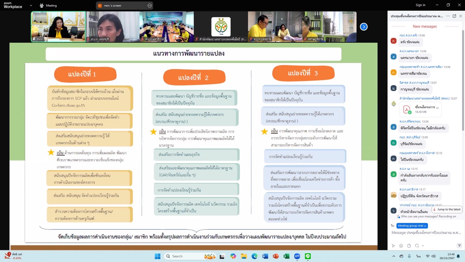Open Microsoft Edge from taskbar
This screenshot has height=262, width=465.
[x=254, y=256]
